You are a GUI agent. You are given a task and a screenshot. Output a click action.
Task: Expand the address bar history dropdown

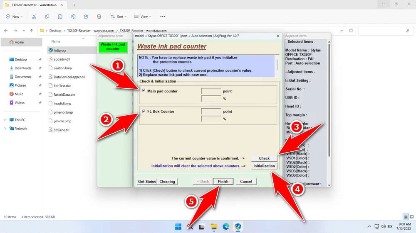[342, 31]
